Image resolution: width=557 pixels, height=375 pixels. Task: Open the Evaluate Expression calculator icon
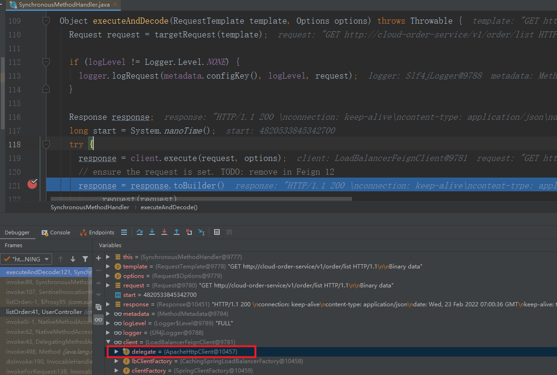point(217,232)
